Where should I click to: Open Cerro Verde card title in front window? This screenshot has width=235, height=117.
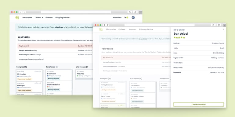(x=106, y=96)
